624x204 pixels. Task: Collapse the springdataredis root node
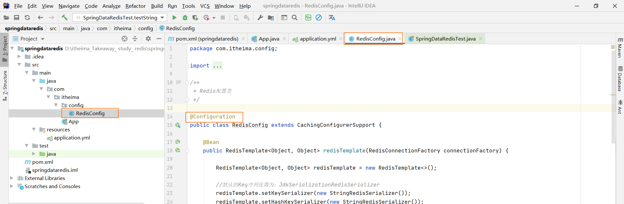point(12,48)
